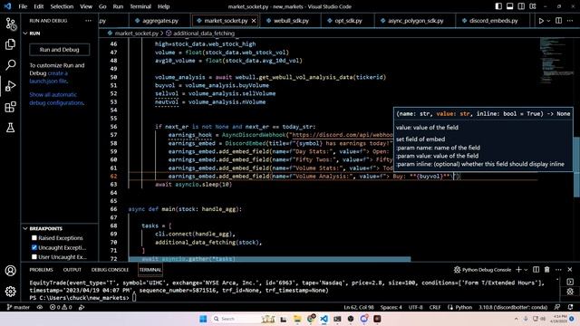
Task: Open the Extensions view icon
Action: (x=10, y=107)
